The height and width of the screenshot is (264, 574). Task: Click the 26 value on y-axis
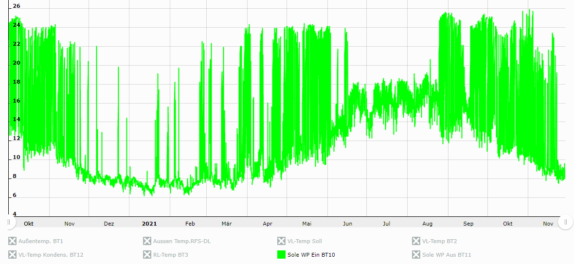17,6
